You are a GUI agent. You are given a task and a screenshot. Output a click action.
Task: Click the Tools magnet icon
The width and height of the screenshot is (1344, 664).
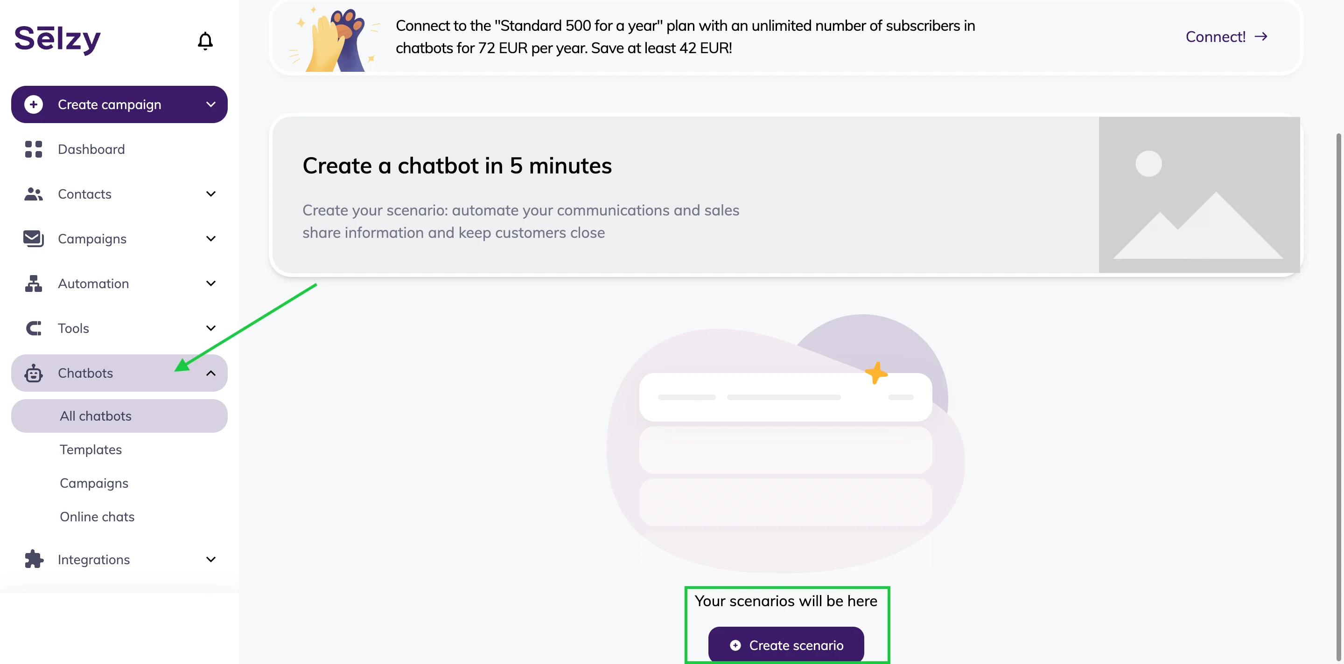coord(34,328)
